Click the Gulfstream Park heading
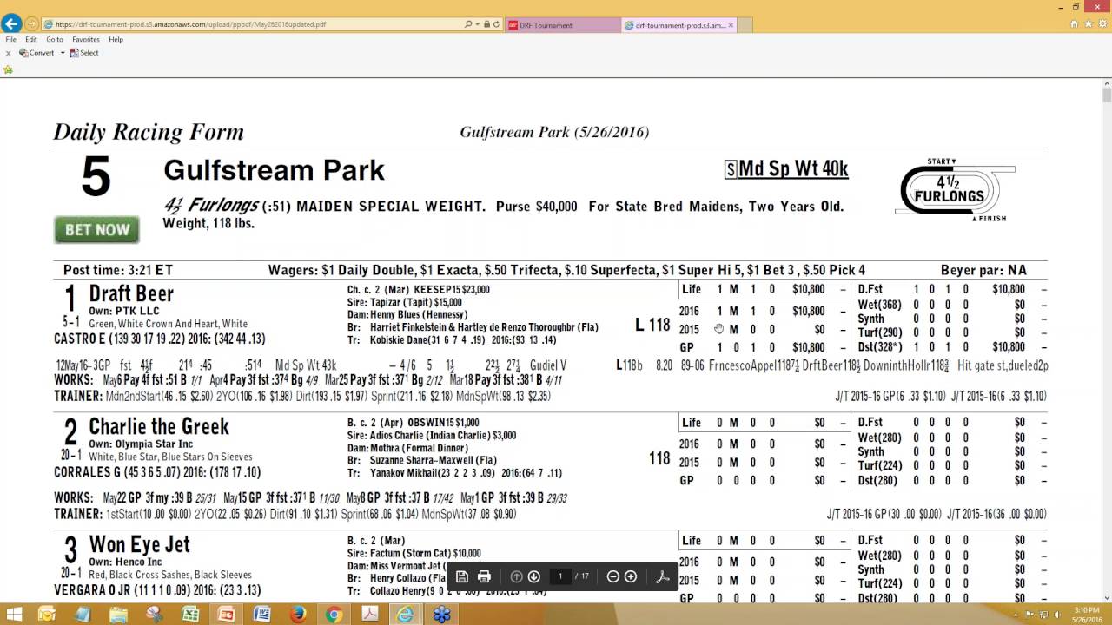The height and width of the screenshot is (625, 1112). click(274, 169)
